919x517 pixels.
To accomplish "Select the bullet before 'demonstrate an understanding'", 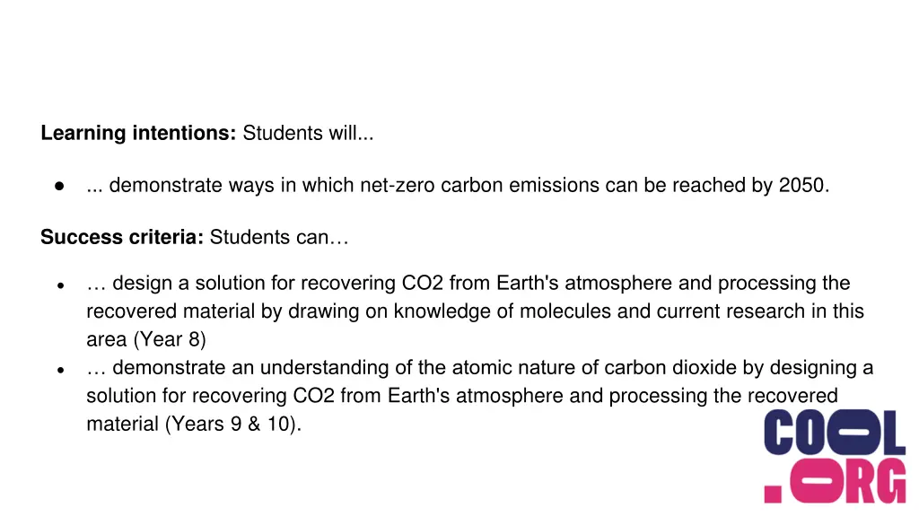I will 60,370.
